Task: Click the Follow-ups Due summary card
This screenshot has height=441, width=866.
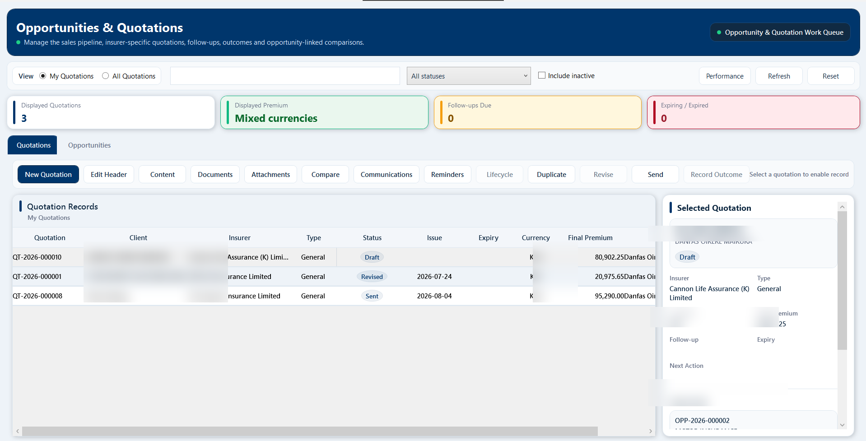Action: pos(538,112)
